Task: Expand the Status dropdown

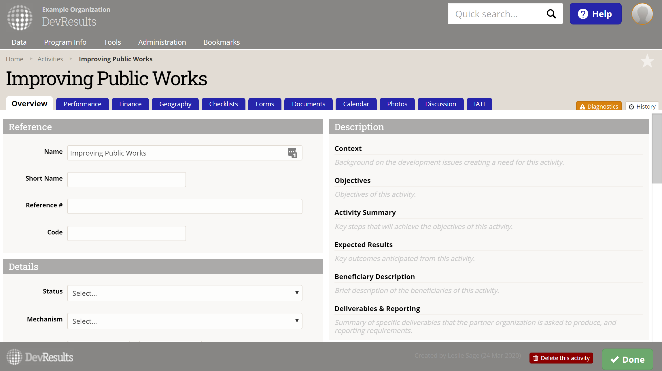Action: coord(185,293)
